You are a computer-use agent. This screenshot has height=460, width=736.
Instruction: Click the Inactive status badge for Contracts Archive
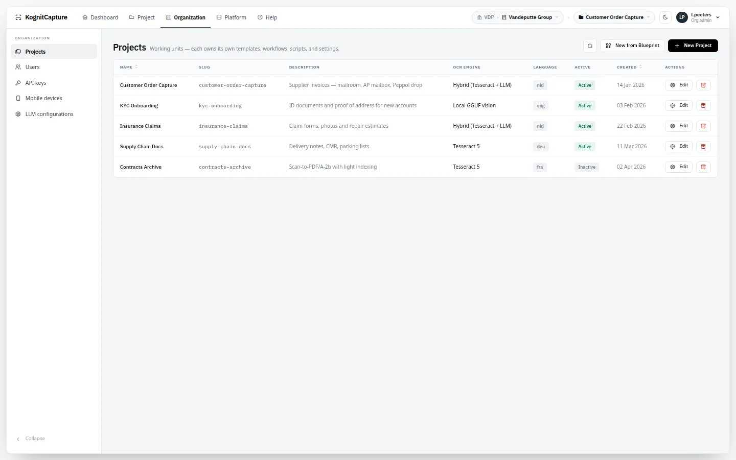(x=587, y=167)
